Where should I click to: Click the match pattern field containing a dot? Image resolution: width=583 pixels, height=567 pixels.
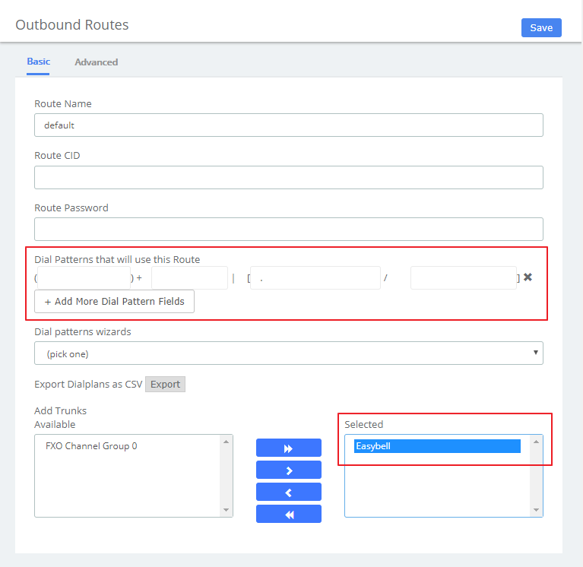click(x=315, y=277)
